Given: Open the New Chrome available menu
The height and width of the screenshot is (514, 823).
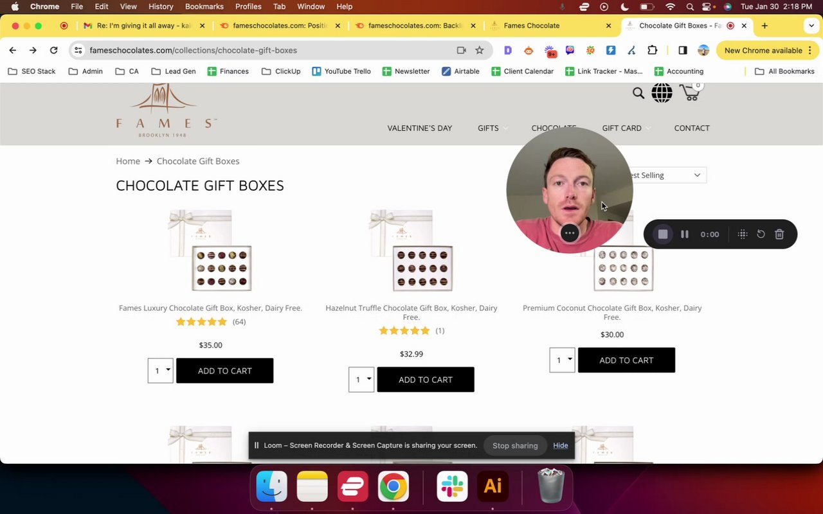Looking at the screenshot, I should pyautogui.click(x=768, y=50).
